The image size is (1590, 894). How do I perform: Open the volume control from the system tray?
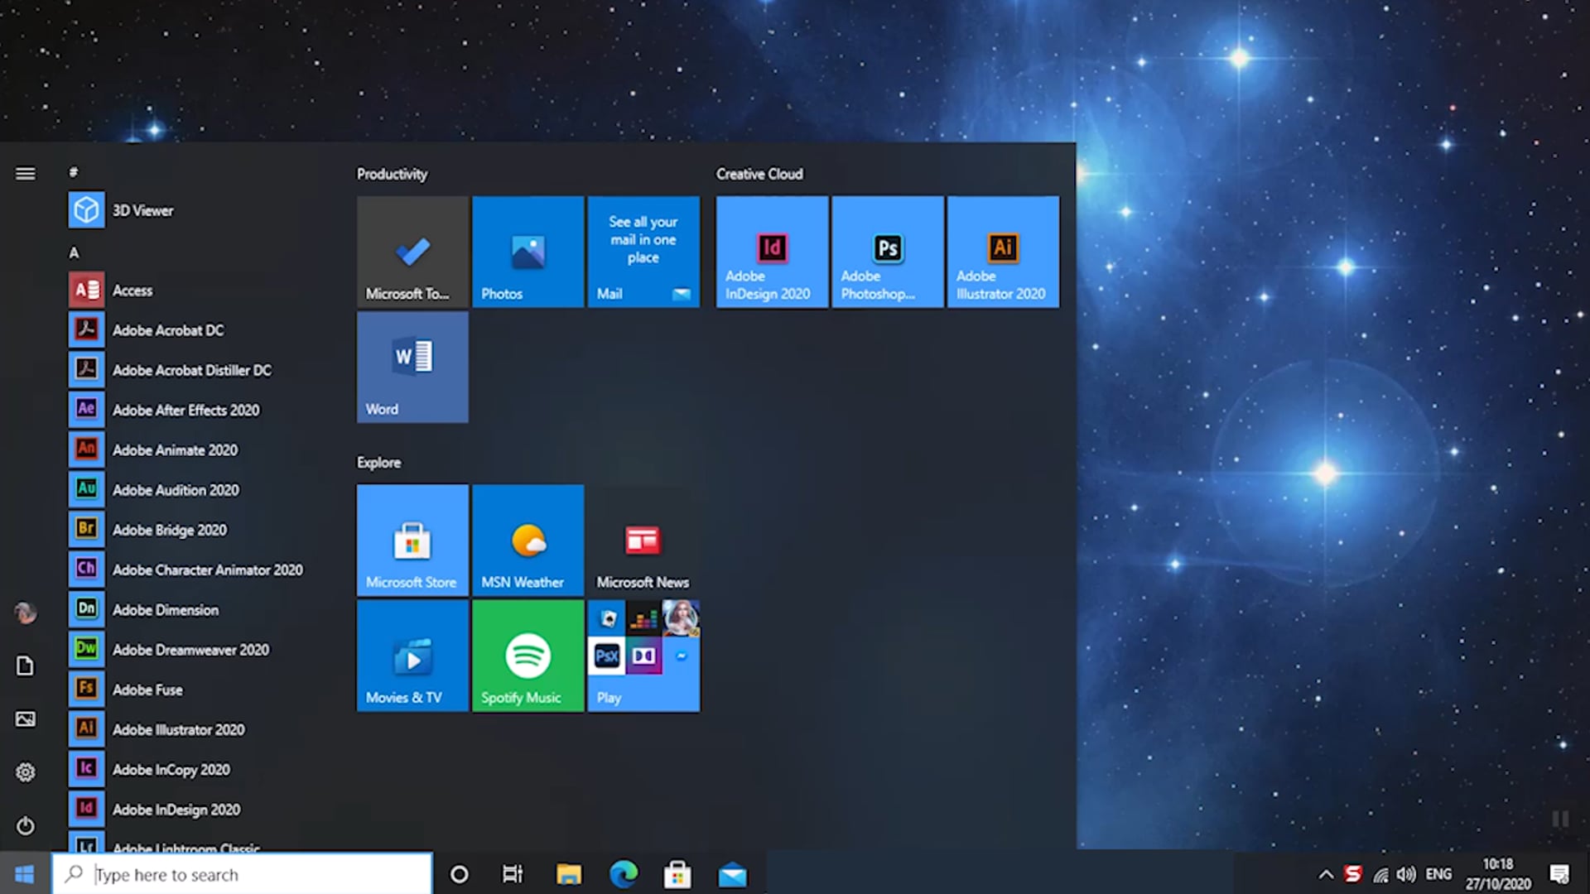click(1404, 873)
